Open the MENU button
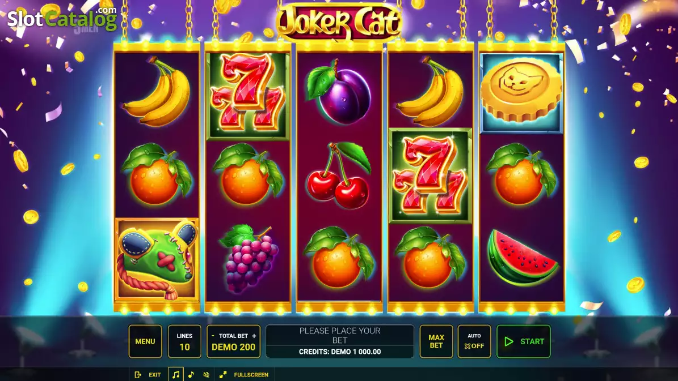 (145, 341)
